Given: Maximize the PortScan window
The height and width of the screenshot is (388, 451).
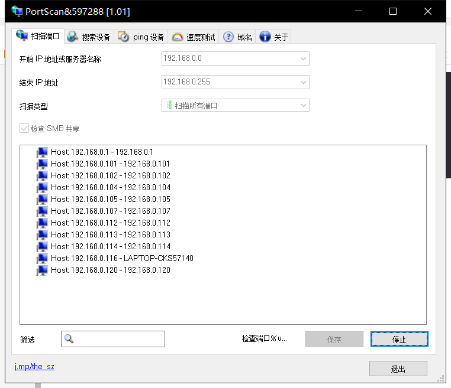Looking at the screenshot, I should click(393, 11).
